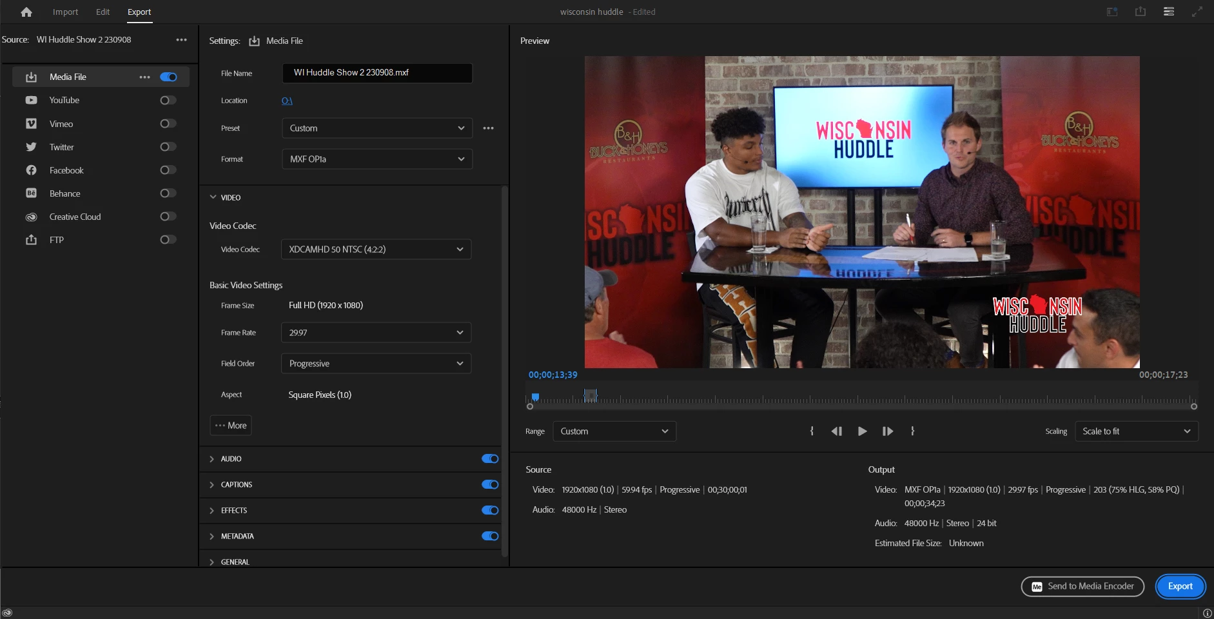This screenshot has width=1214, height=619.
Task: Expand the EFFECTS section
Action: [212, 511]
